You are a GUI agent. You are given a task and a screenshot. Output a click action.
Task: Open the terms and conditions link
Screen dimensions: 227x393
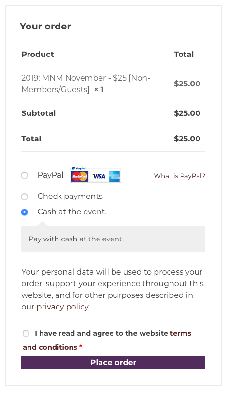coord(107,340)
